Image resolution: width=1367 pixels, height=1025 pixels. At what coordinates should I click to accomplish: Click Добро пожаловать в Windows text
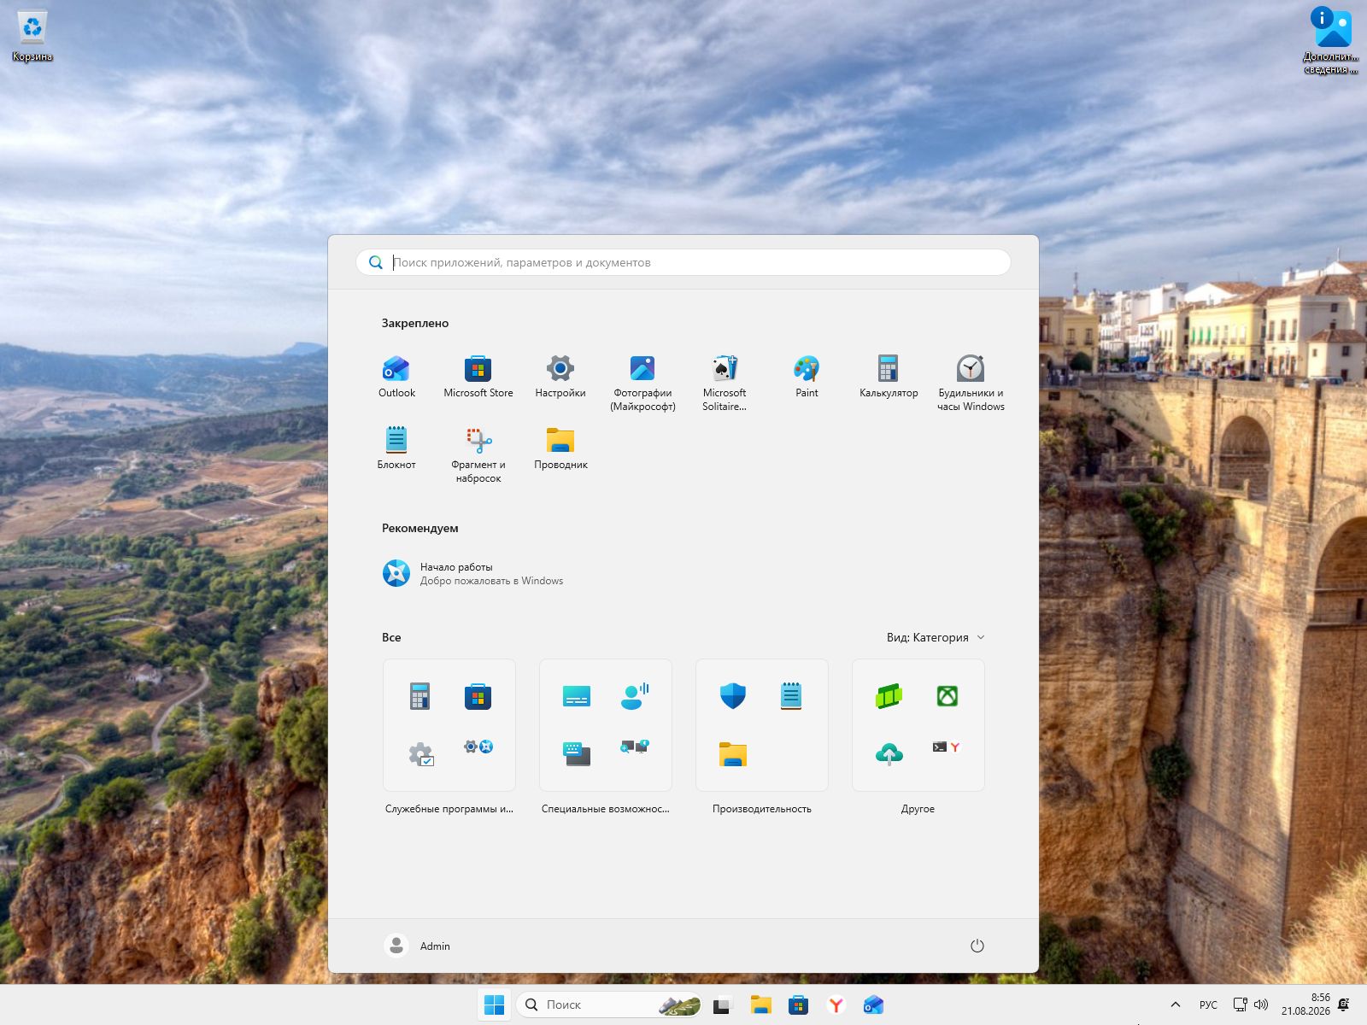491,581
